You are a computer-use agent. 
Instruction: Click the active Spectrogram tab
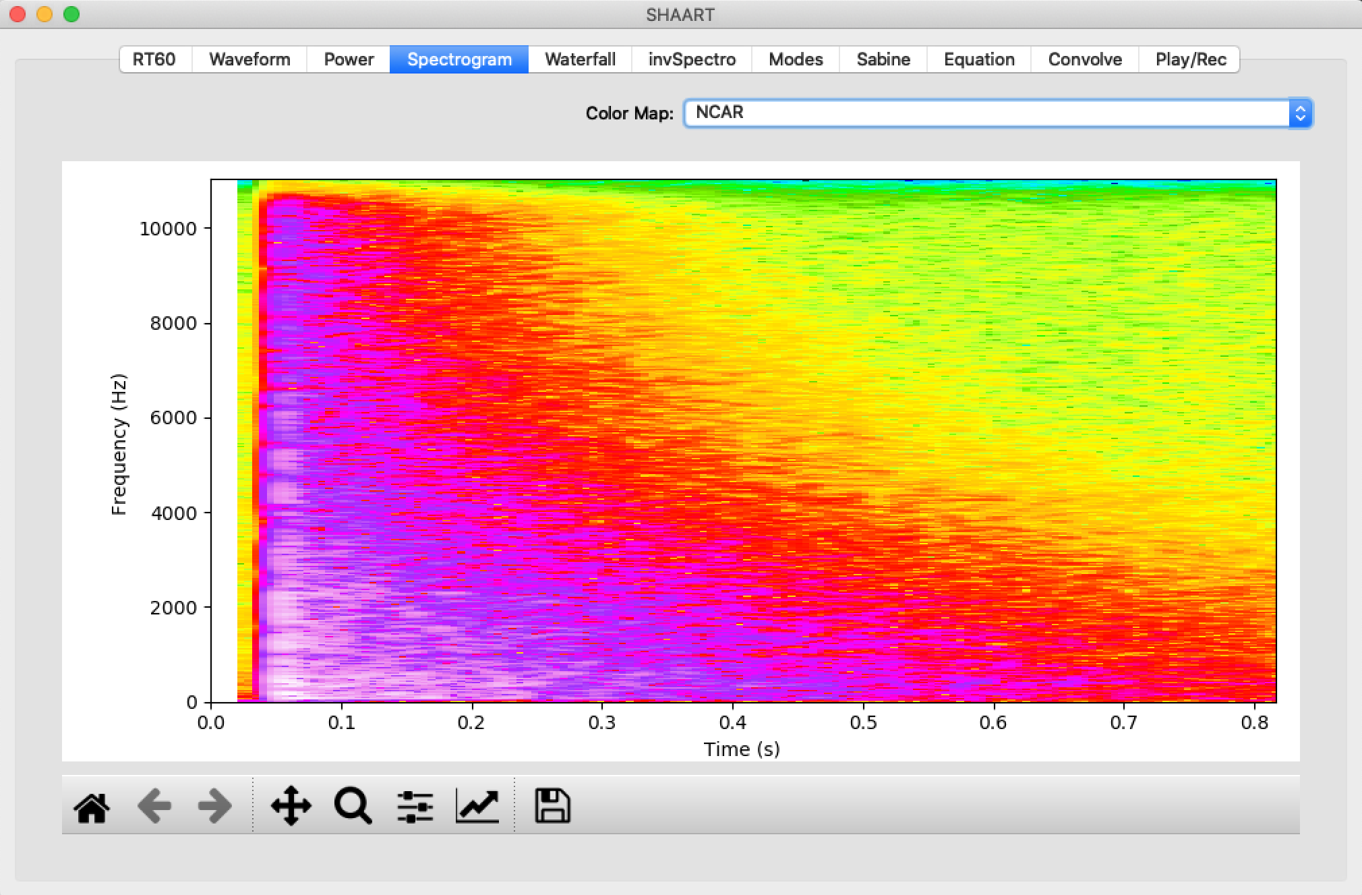[x=459, y=59]
